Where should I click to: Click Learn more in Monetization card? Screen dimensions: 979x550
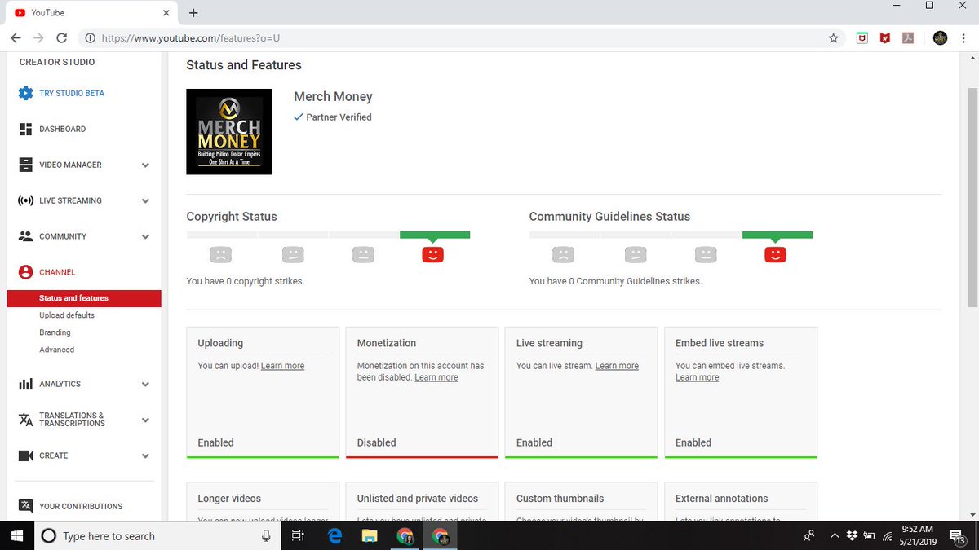click(436, 377)
